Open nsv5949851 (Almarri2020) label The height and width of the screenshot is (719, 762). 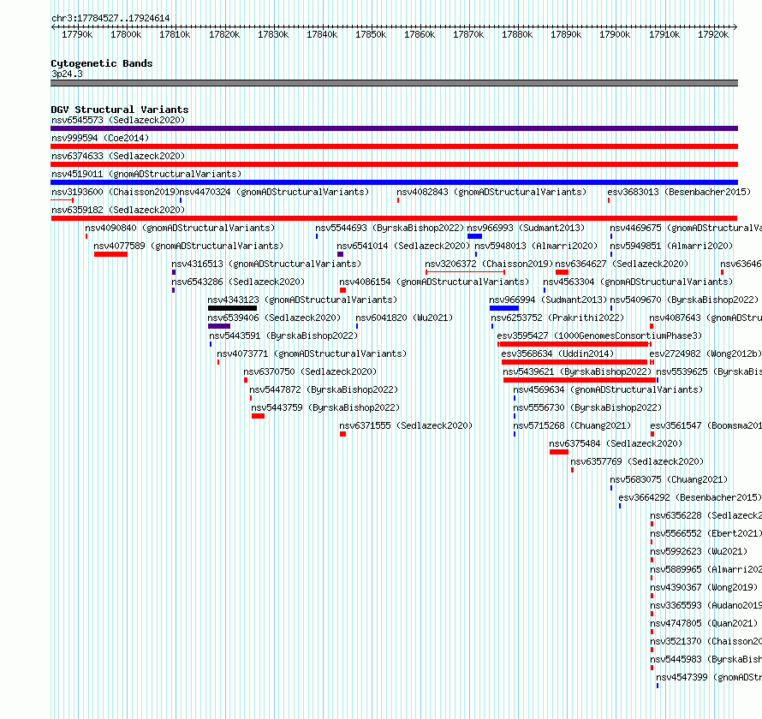click(671, 246)
